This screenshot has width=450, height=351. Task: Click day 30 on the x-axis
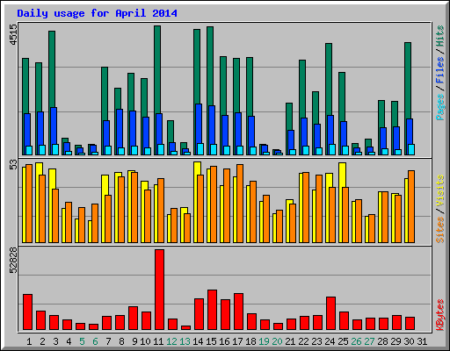click(409, 341)
